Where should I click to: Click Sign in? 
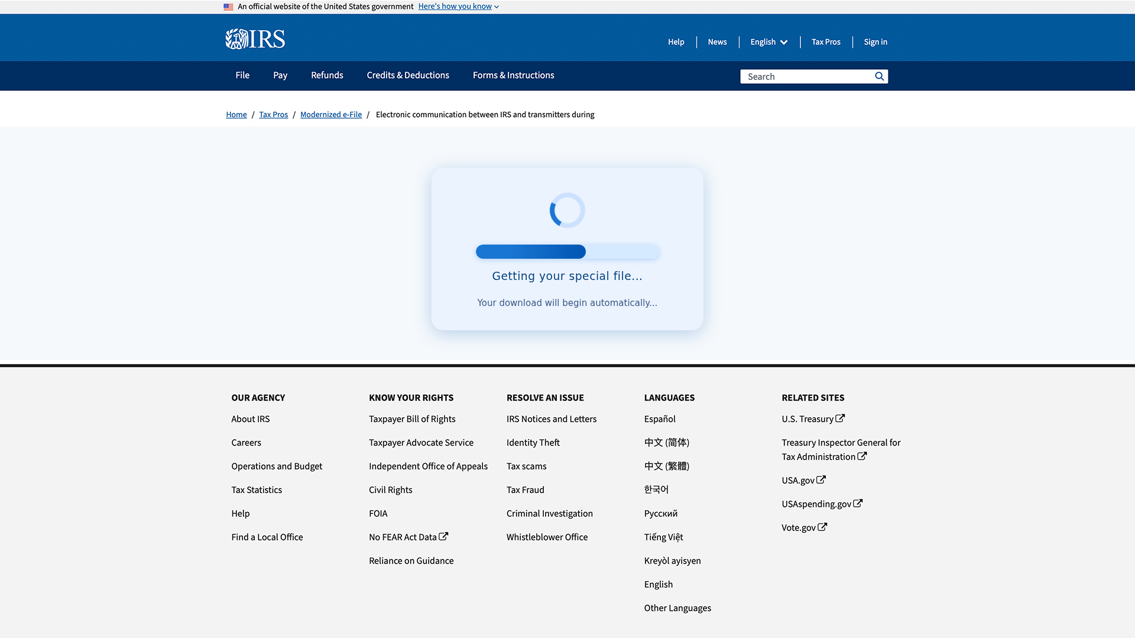point(875,42)
